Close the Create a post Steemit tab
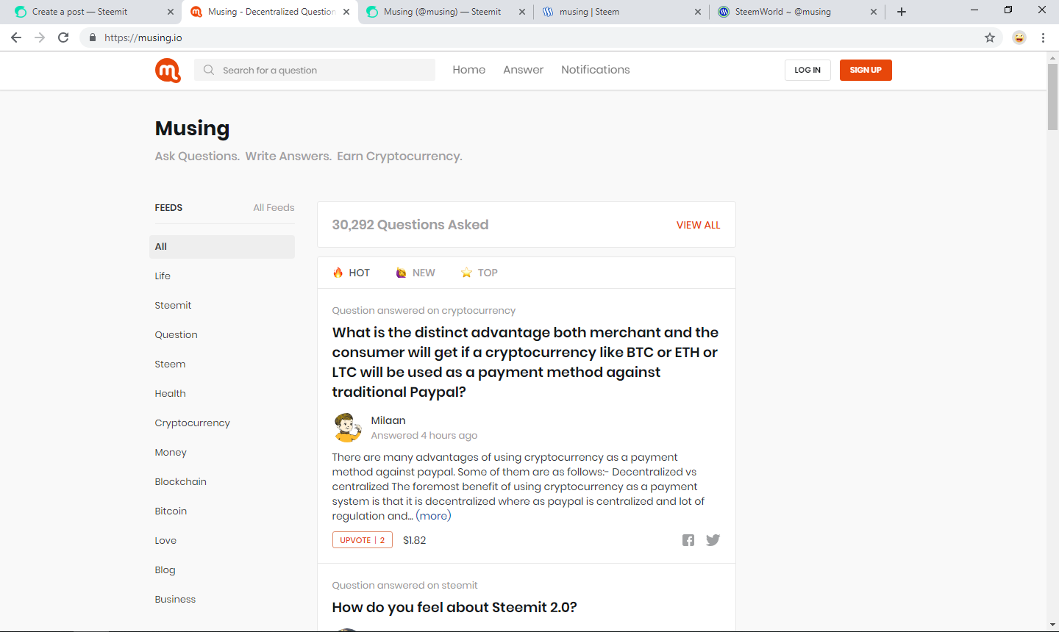 point(171,12)
